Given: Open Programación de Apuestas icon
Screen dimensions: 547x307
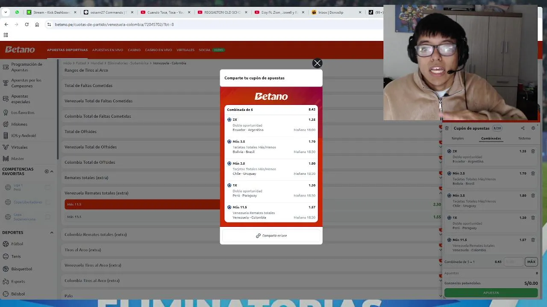Looking at the screenshot, I should [6, 67].
